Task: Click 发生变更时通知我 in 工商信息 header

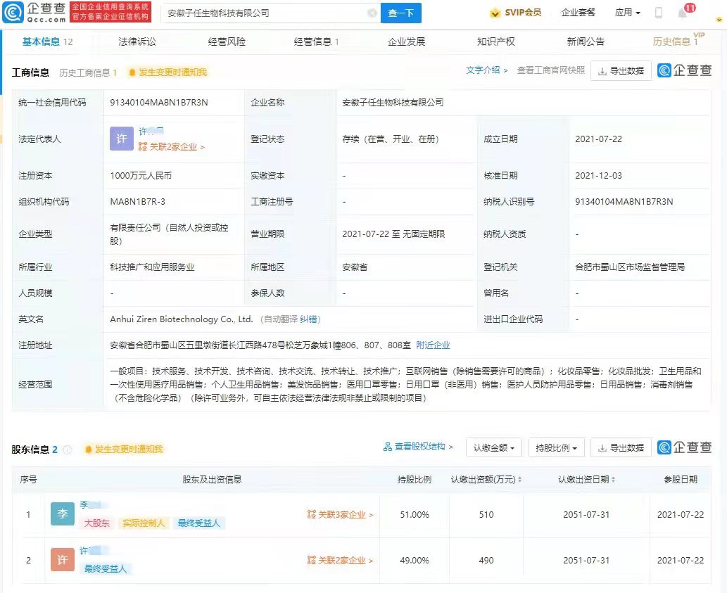Action: [x=172, y=72]
